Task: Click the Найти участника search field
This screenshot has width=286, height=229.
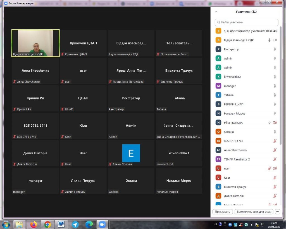Action: (x=247, y=22)
